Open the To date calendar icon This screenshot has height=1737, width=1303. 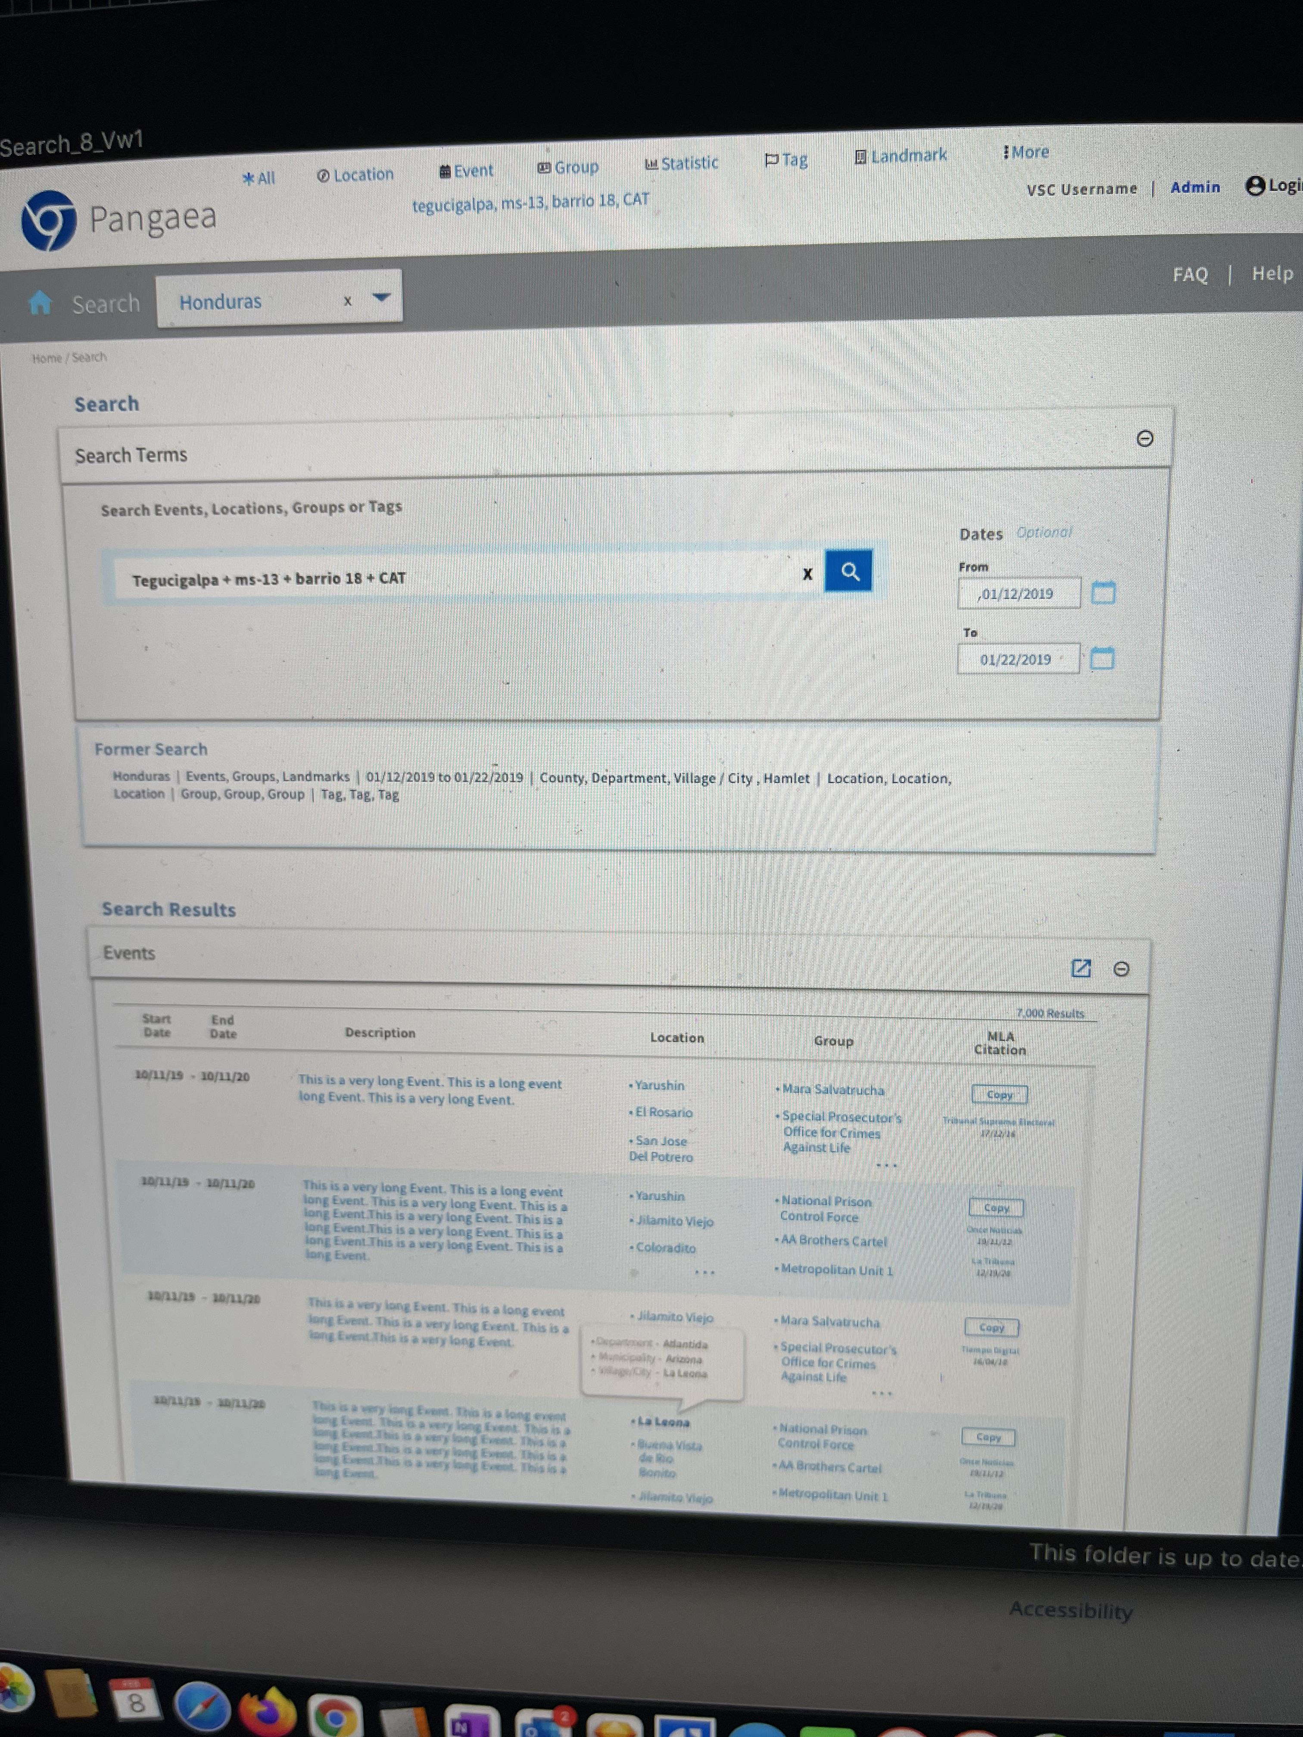click(x=1102, y=658)
